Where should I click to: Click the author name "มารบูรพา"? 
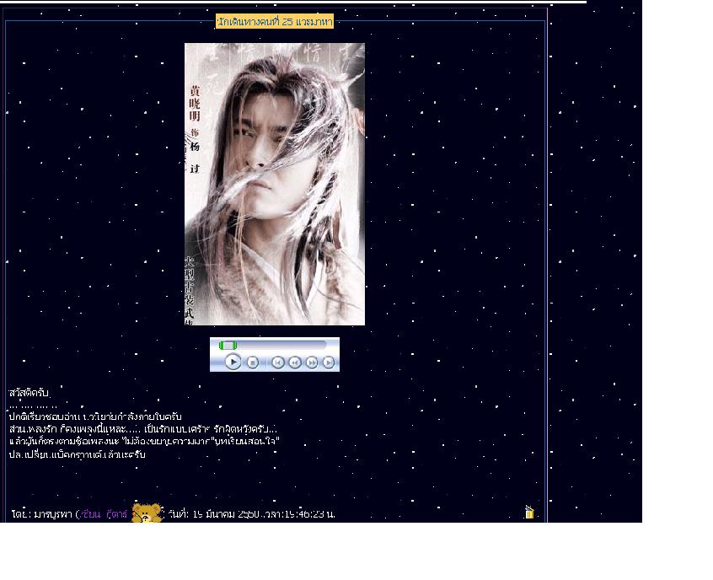tap(53, 514)
